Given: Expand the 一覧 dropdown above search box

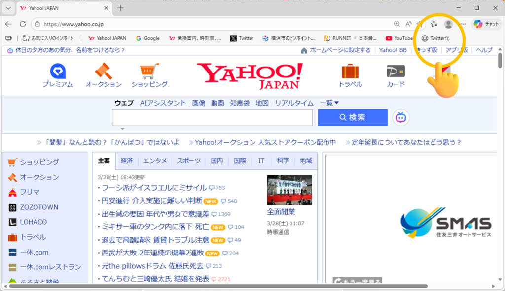Looking at the screenshot, I should point(329,103).
